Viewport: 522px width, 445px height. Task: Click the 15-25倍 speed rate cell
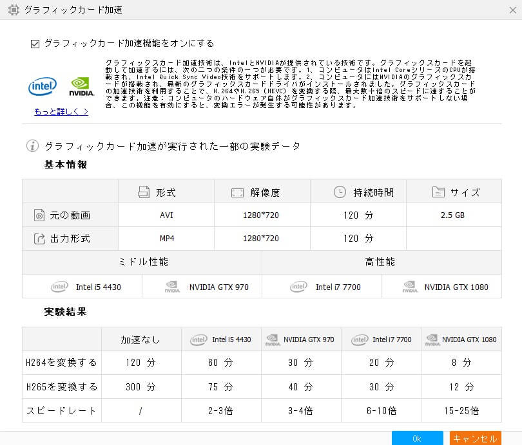[461, 411]
